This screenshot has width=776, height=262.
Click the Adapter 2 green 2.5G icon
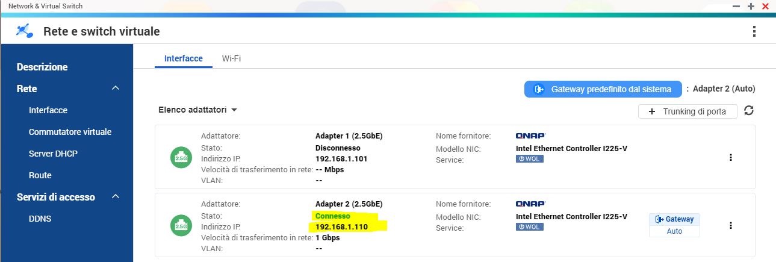(x=181, y=225)
